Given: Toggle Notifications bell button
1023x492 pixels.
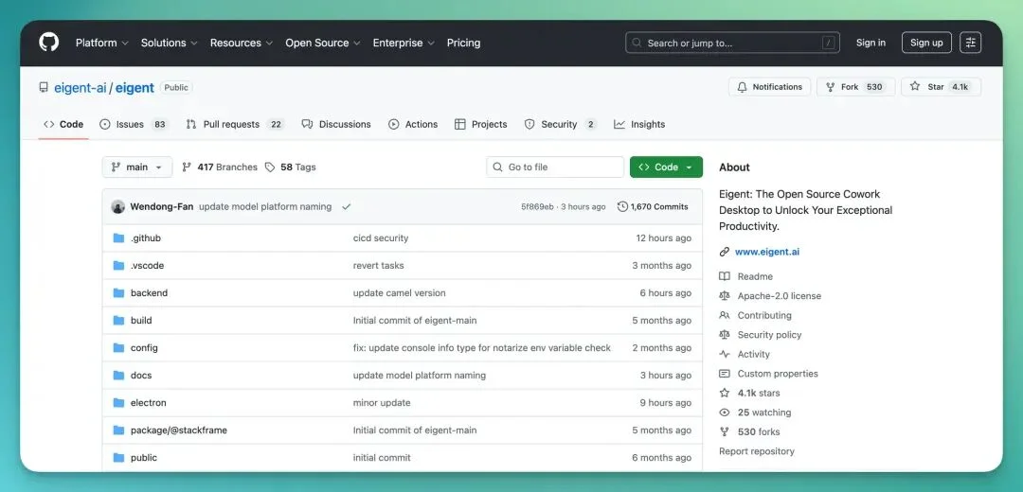Looking at the screenshot, I should point(769,87).
